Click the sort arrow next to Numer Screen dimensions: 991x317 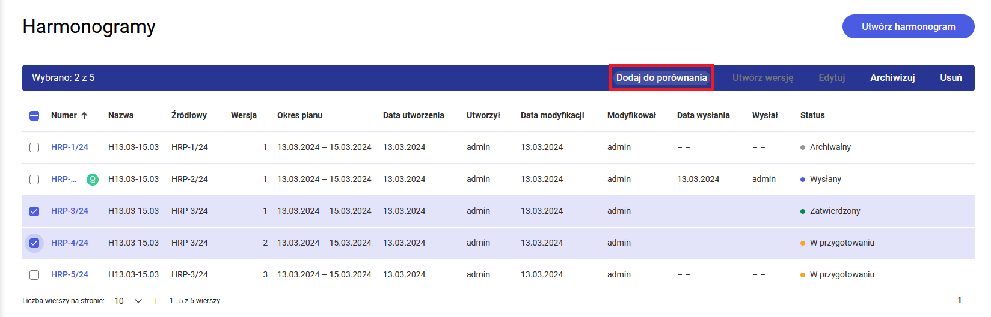coord(84,115)
